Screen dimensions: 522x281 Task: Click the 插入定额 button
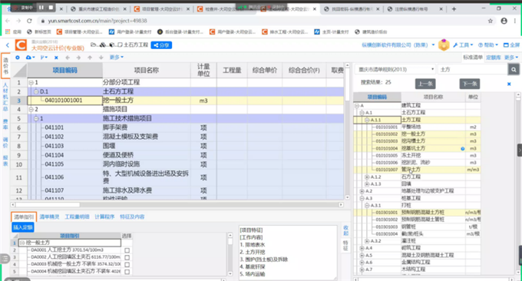coord(23,227)
